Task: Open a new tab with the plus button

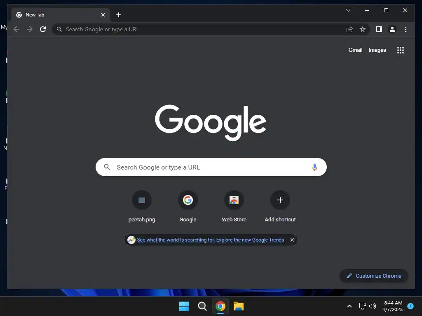Action: (119, 15)
